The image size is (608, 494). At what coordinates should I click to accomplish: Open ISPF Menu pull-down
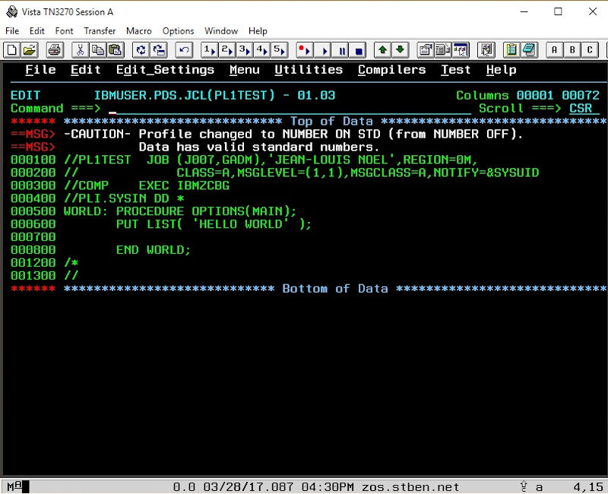coord(244,70)
